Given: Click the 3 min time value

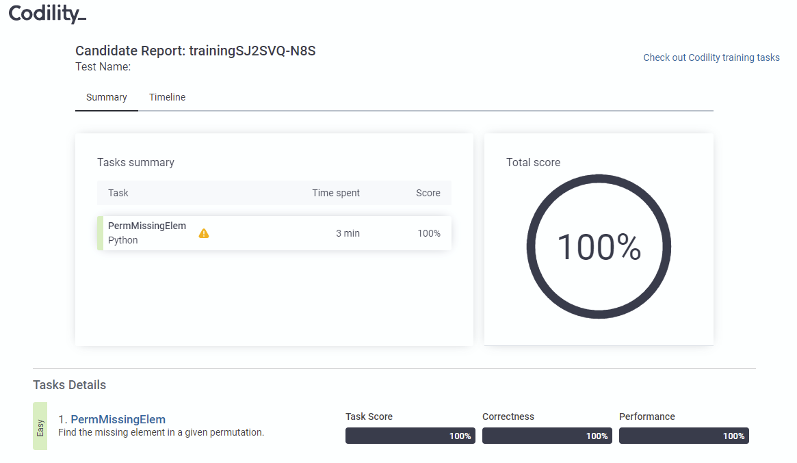Looking at the screenshot, I should [348, 233].
